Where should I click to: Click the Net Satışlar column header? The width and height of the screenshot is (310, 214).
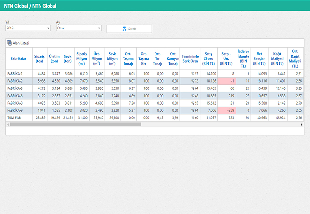click(x=259, y=58)
